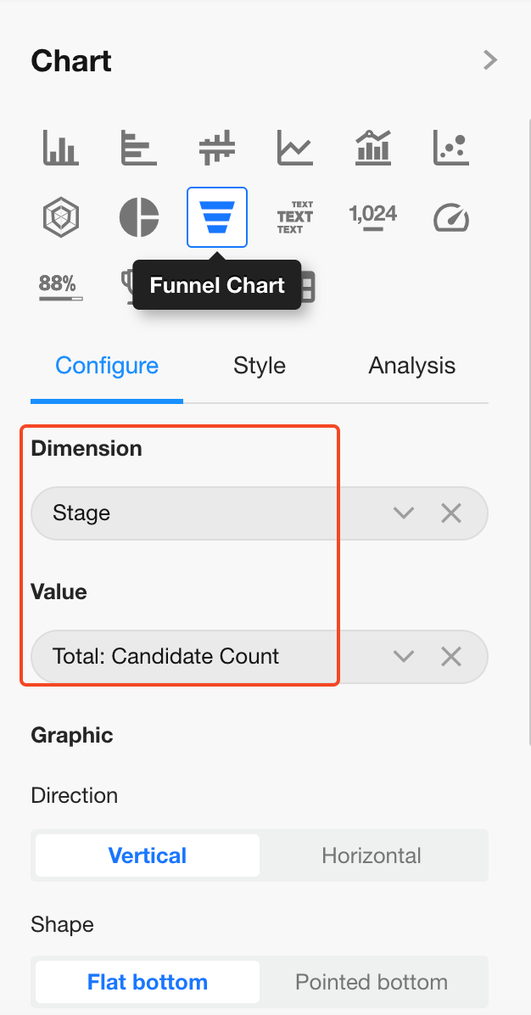
Task: Collapse the Chart panel with top chevron
Action: [x=489, y=60]
